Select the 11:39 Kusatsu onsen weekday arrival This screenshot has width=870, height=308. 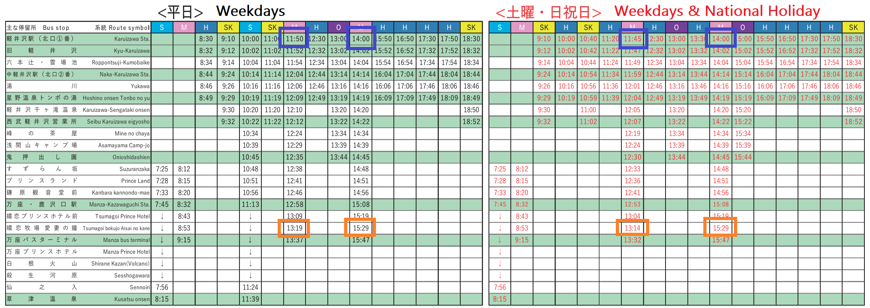tap(250, 299)
